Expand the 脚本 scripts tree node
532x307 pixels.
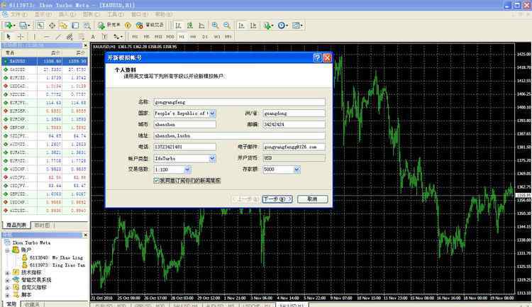pyautogui.click(x=7, y=295)
